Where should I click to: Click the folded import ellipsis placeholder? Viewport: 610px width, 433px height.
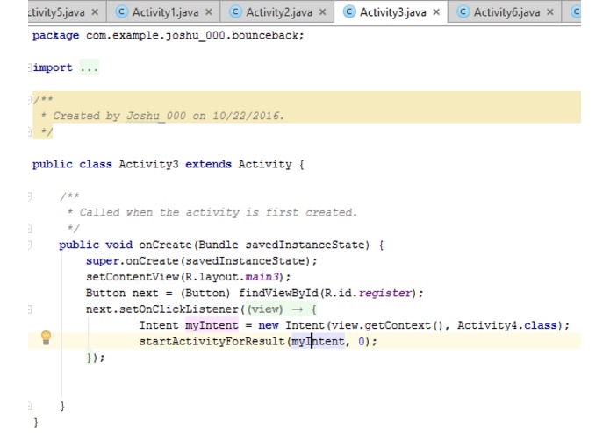[x=90, y=67]
